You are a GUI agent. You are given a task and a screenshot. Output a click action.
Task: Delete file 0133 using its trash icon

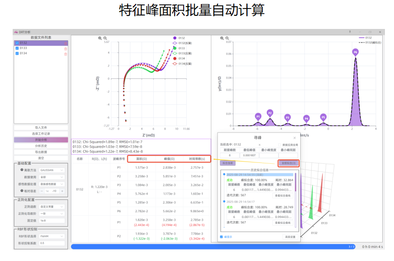66,48
